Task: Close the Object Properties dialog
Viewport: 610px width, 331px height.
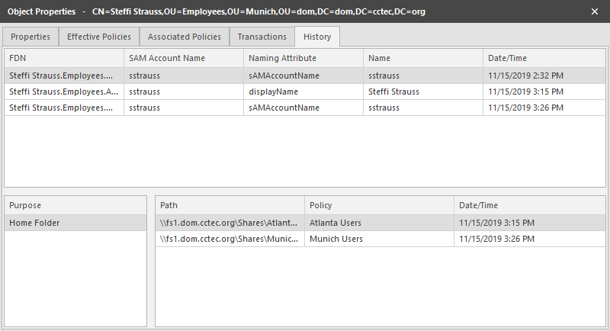Action: [x=595, y=11]
